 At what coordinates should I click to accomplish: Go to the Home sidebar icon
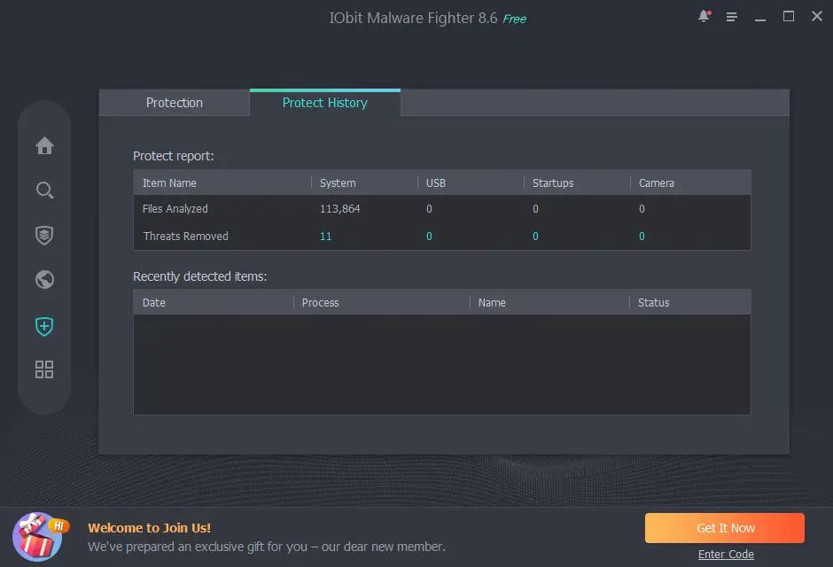tap(44, 145)
